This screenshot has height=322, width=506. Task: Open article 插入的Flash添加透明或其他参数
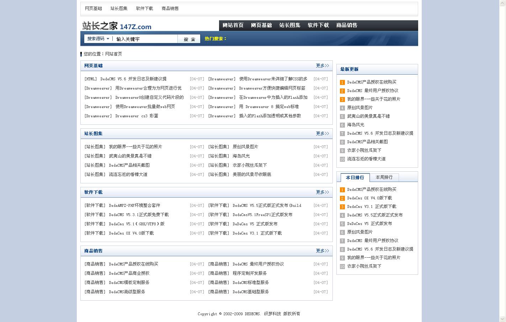270,116
